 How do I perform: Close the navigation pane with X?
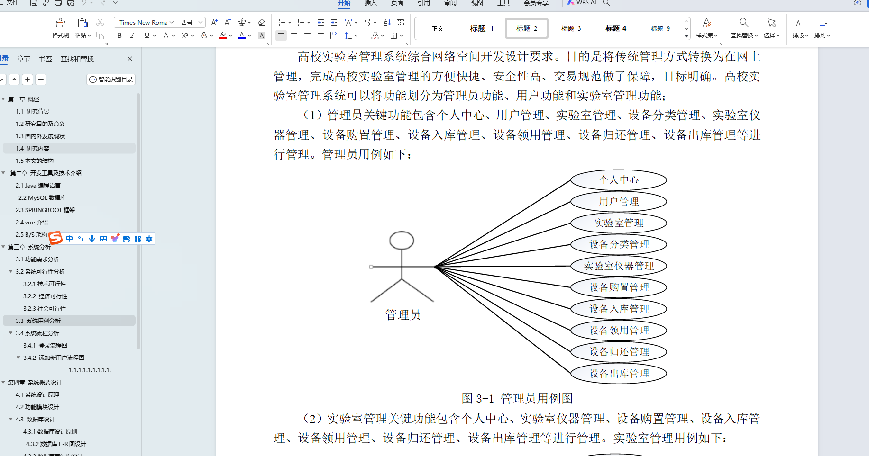pos(130,59)
